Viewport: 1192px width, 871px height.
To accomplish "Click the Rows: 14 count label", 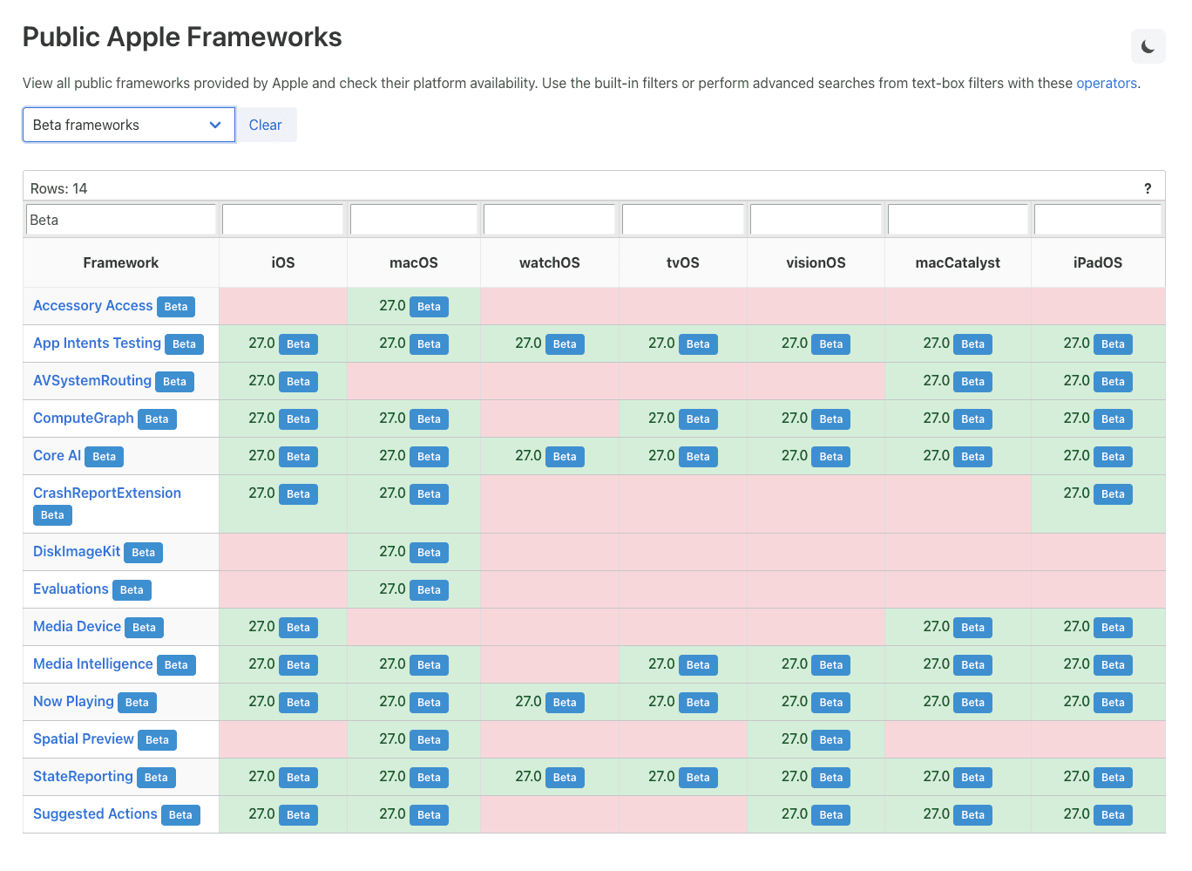I will click(x=58, y=188).
